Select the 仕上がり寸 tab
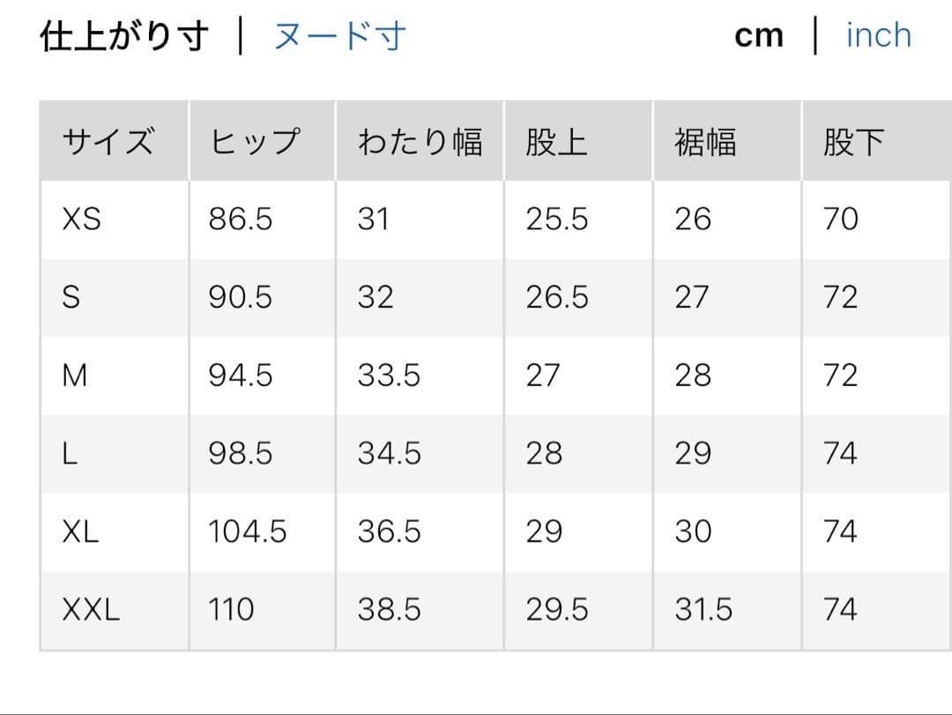 pos(124,37)
